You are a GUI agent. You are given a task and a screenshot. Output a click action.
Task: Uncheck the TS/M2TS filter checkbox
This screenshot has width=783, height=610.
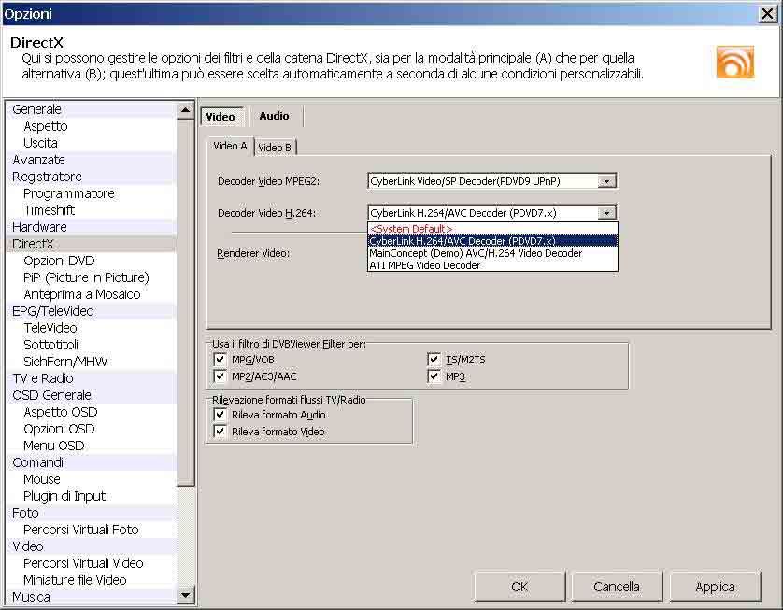[x=434, y=360]
